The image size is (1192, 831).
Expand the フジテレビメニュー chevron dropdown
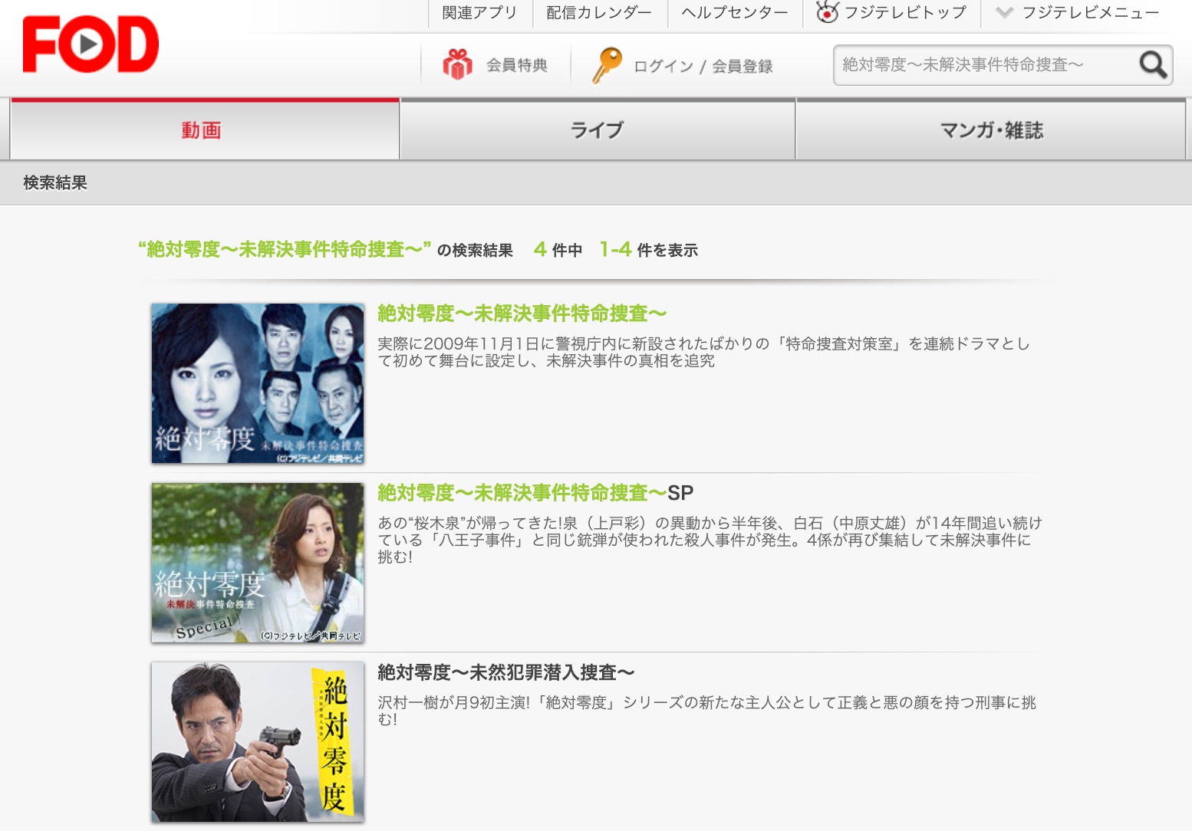click(1003, 12)
